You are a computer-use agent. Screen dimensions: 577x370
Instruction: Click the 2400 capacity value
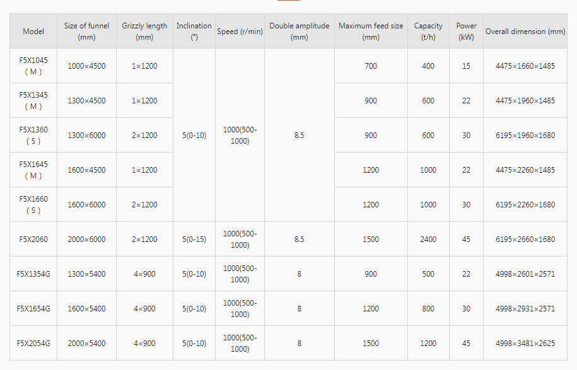point(428,240)
